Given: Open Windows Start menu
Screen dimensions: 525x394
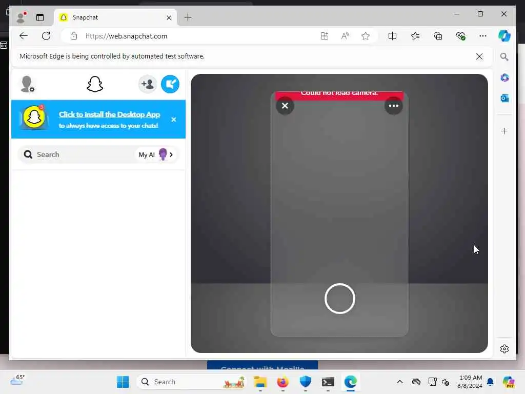Looking at the screenshot, I should click(x=123, y=382).
